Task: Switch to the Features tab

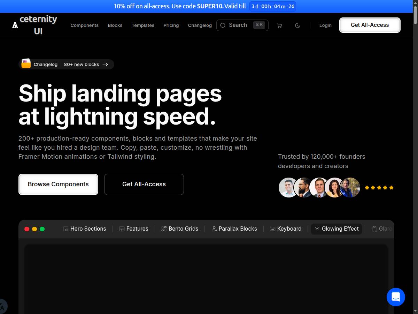Action: click(134, 229)
